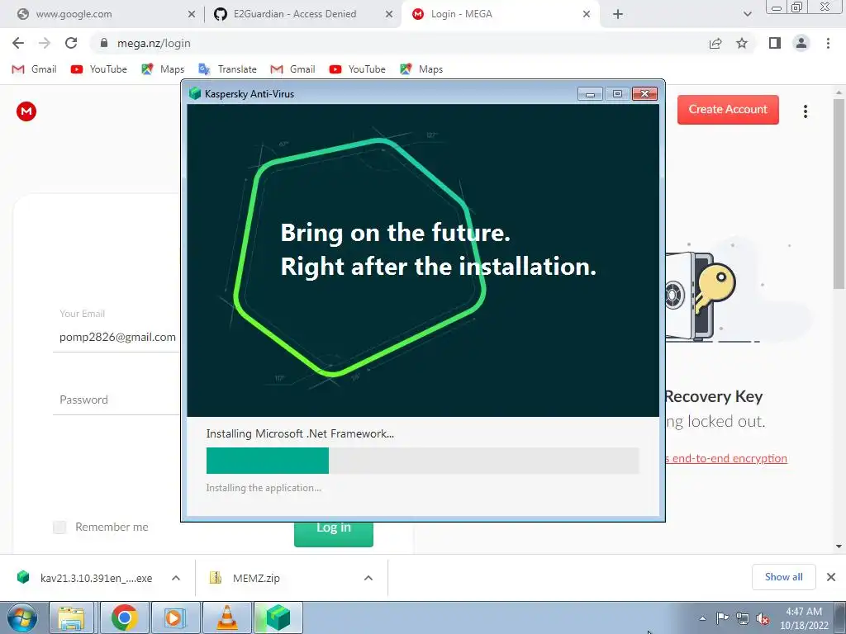846x634 pixels.
Task: Open a new tab with plus button
Action: (618, 14)
